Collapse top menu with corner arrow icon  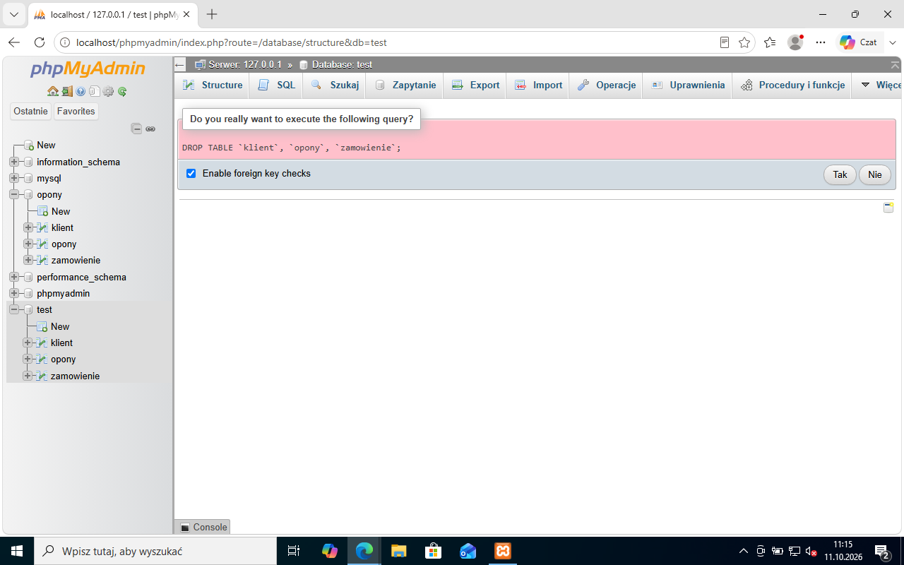(895, 65)
